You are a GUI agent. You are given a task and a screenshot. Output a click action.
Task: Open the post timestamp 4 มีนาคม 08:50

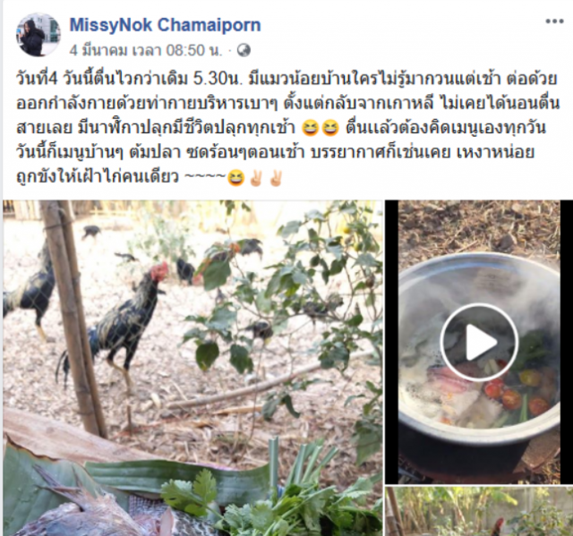pos(146,50)
